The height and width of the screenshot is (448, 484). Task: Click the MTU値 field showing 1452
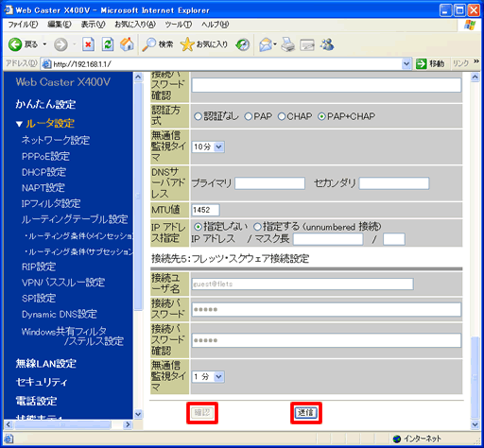(205, 210)
